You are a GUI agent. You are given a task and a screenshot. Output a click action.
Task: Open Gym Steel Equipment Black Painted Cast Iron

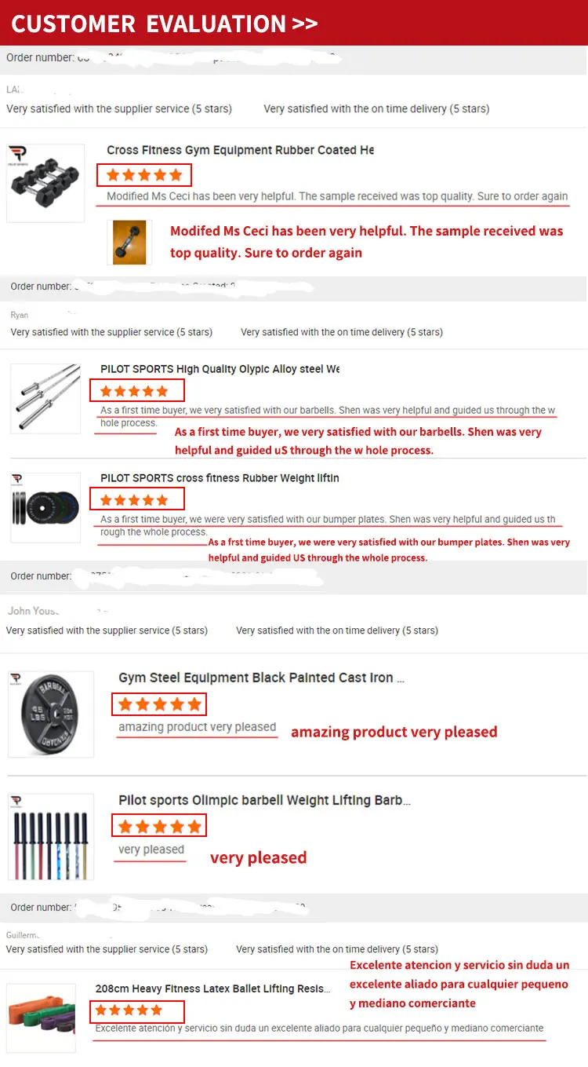261,678
